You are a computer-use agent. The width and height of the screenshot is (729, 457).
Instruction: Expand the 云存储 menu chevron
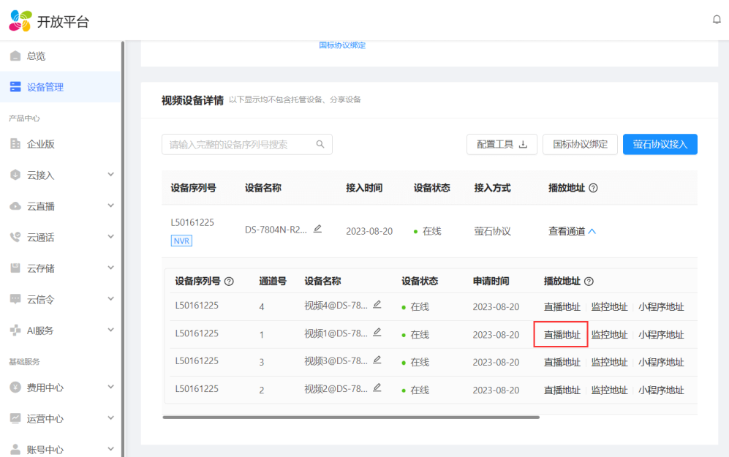pyautogui.click(x=110, y=268)
